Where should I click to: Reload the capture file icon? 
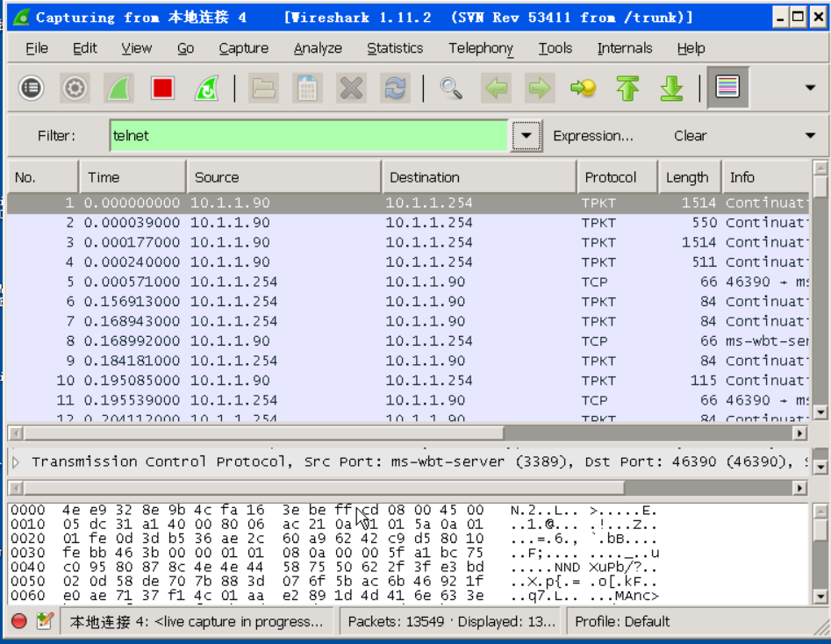(396, 88)
